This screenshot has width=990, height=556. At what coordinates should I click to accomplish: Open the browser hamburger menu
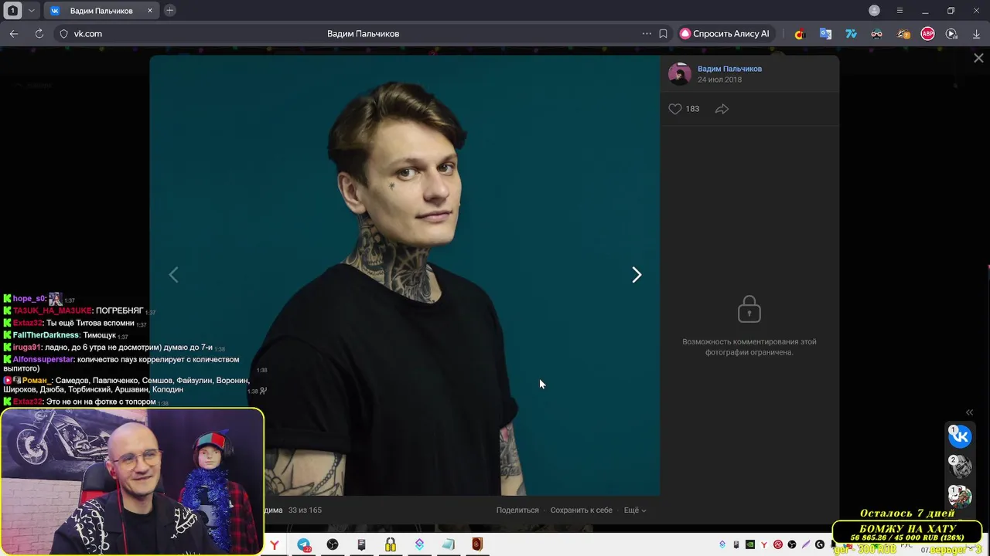click(900, 11)
